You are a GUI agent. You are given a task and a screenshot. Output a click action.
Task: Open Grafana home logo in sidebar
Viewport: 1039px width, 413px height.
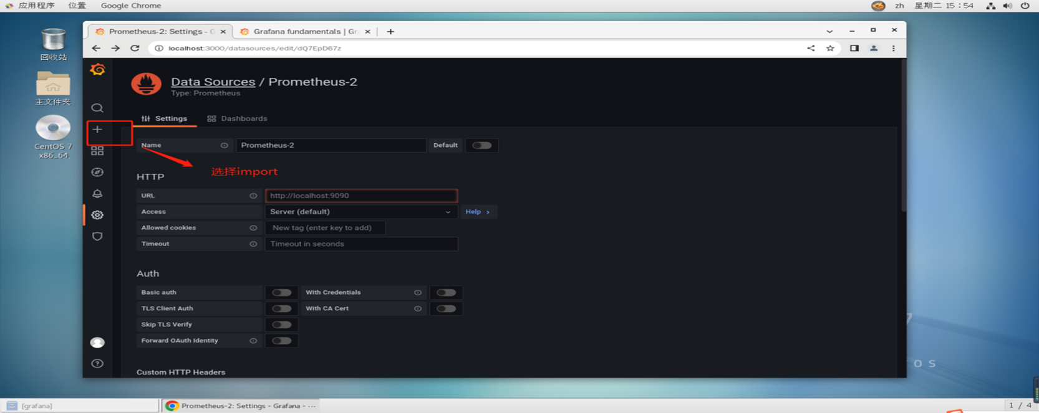pyautogui.click(x=97, y=70)
